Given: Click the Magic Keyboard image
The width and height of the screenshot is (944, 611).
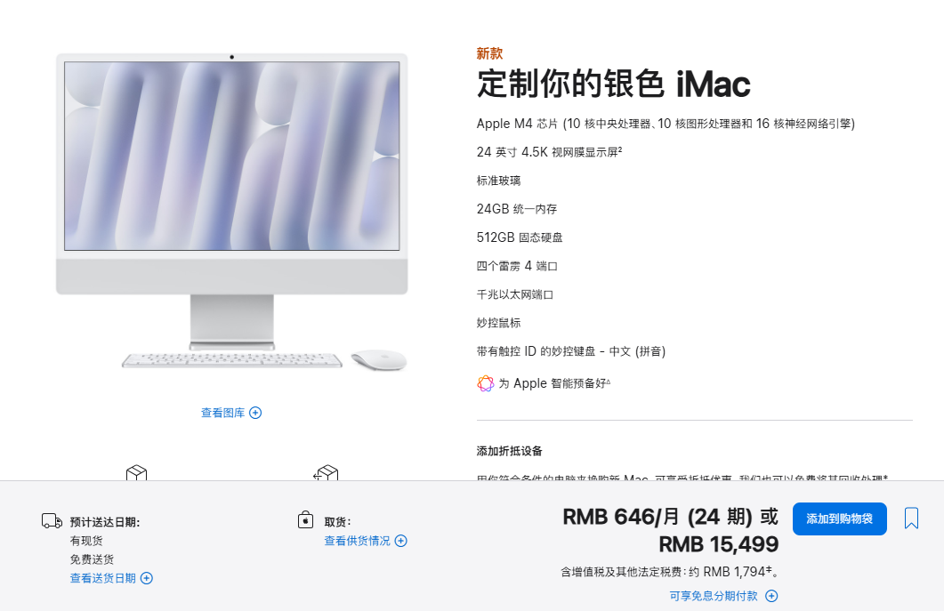Looking at the screenshot, I should [232, 360].
